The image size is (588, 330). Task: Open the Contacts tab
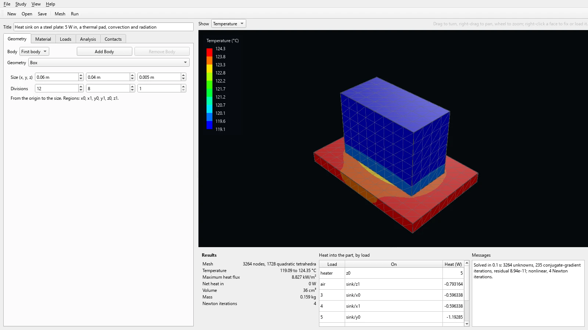point(113,39)
